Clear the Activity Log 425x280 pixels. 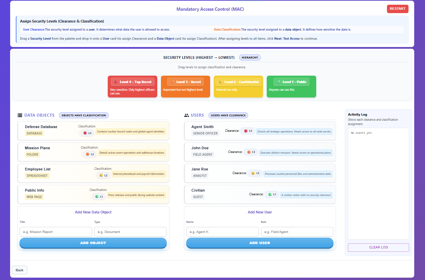coord(378,247)
